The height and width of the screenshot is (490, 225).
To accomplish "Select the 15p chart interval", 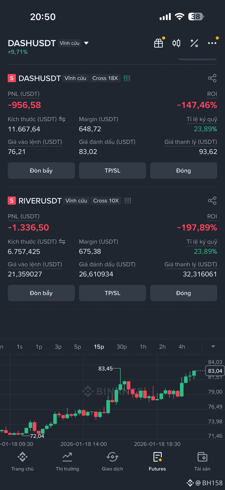I will point(99,347).
